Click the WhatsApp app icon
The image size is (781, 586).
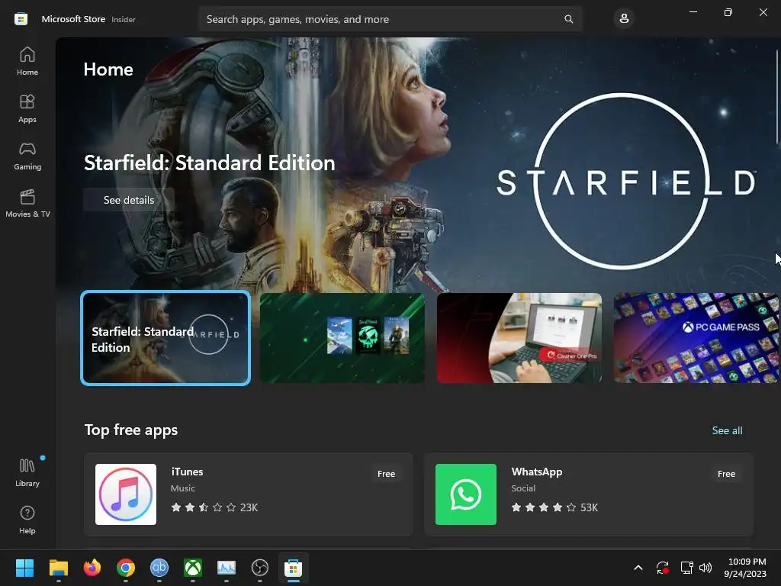(466, 494)
